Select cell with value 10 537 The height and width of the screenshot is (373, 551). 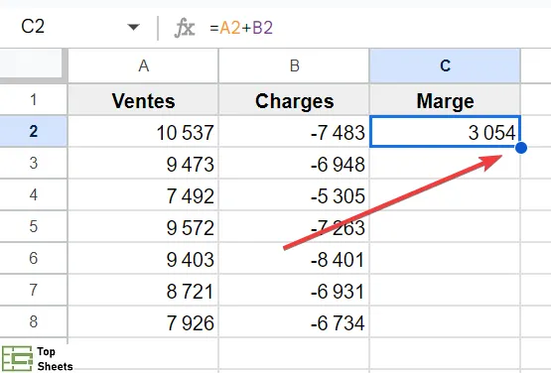(143, 131)
